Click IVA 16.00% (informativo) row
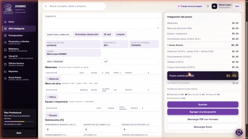 [x=202, y=83]
